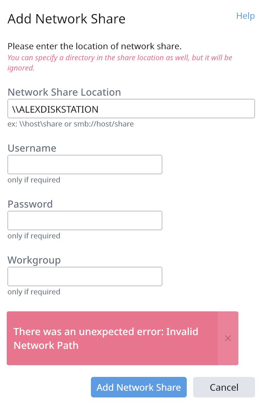Click the Username field label
266x407 pixels.
[x=32, y=148]
